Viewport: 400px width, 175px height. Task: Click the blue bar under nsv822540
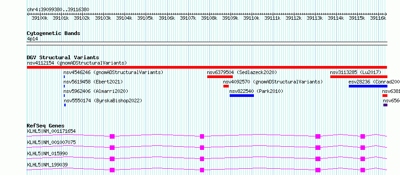(x=242, y=96)
